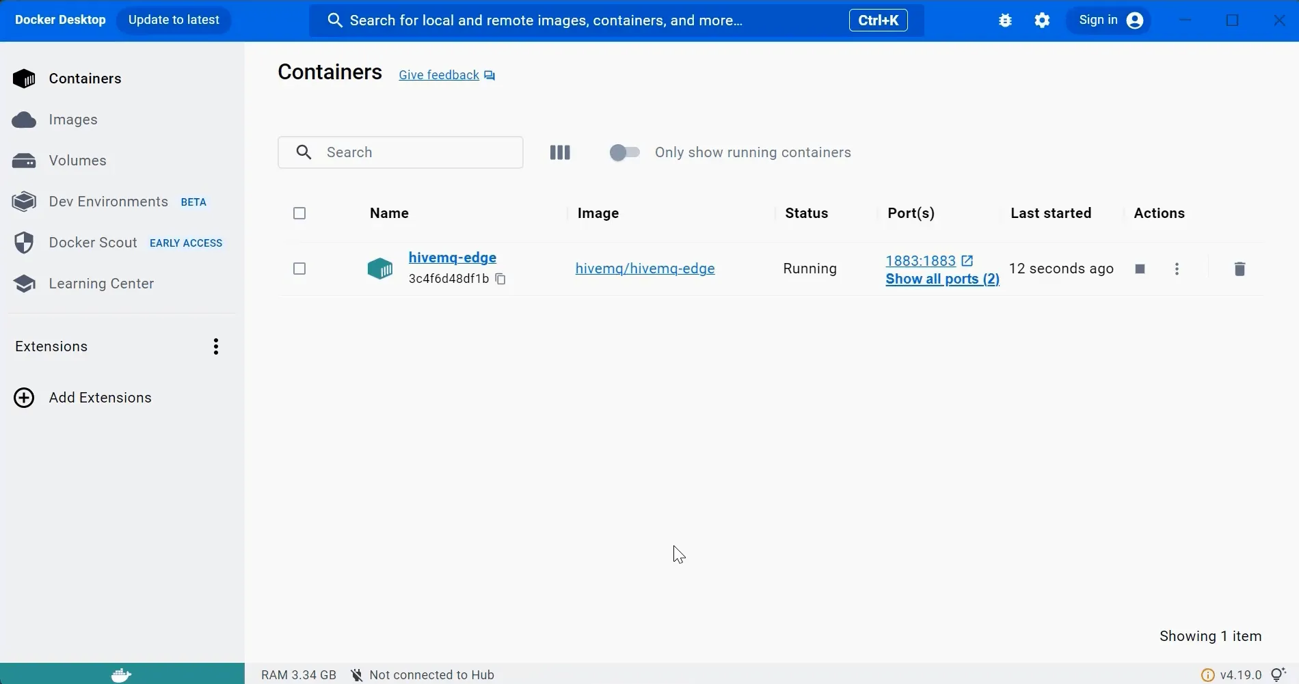Delete the hivemq-edge container with the trash icon
This screenshot has height=684, width=1299.
coord(1240,269)
